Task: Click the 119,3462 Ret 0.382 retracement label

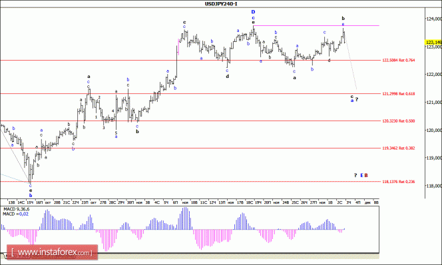Action: pyautogui.click(x=398, y=148)
